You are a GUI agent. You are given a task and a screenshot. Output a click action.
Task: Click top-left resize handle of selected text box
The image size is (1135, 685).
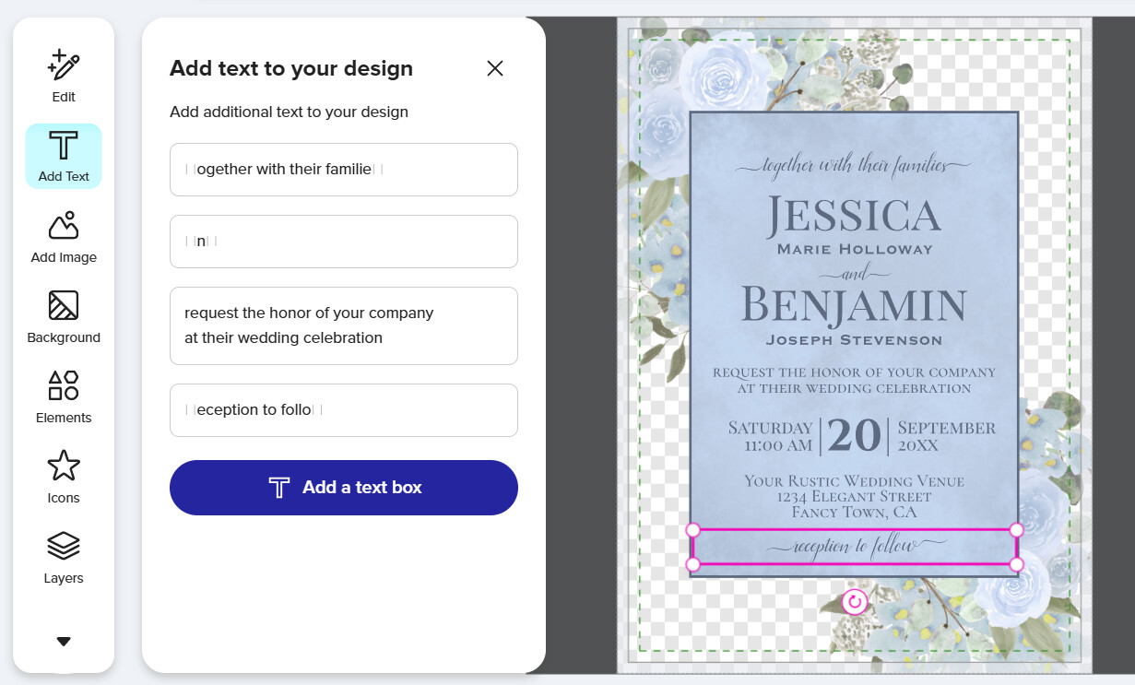tap(693, 530)
